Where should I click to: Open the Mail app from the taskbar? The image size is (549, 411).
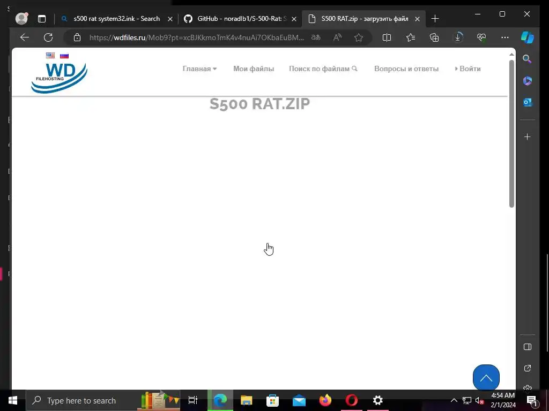299,400
